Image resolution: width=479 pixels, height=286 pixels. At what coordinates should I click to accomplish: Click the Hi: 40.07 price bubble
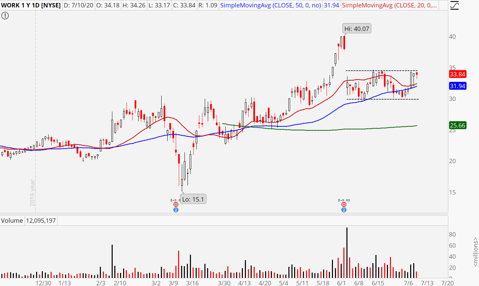pyautogui.click(x=357, y=29)
